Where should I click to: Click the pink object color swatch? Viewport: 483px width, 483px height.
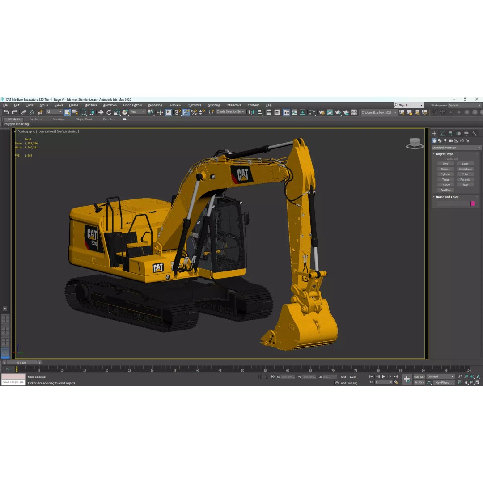pos(473,203)
